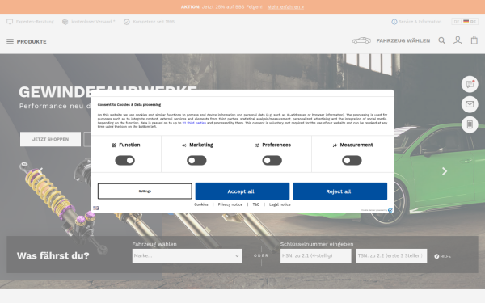
Task: Click Reject all button
Action: 340,191
